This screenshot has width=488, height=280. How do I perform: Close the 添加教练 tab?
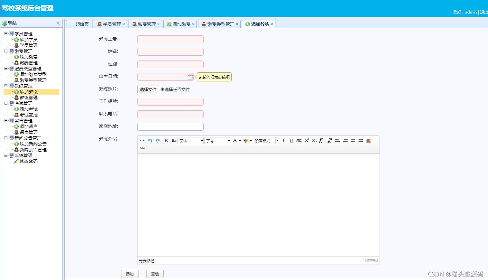click(x=272, y=24)
